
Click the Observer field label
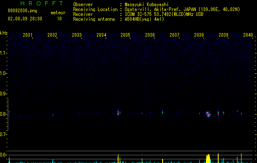tap(83, 4)
